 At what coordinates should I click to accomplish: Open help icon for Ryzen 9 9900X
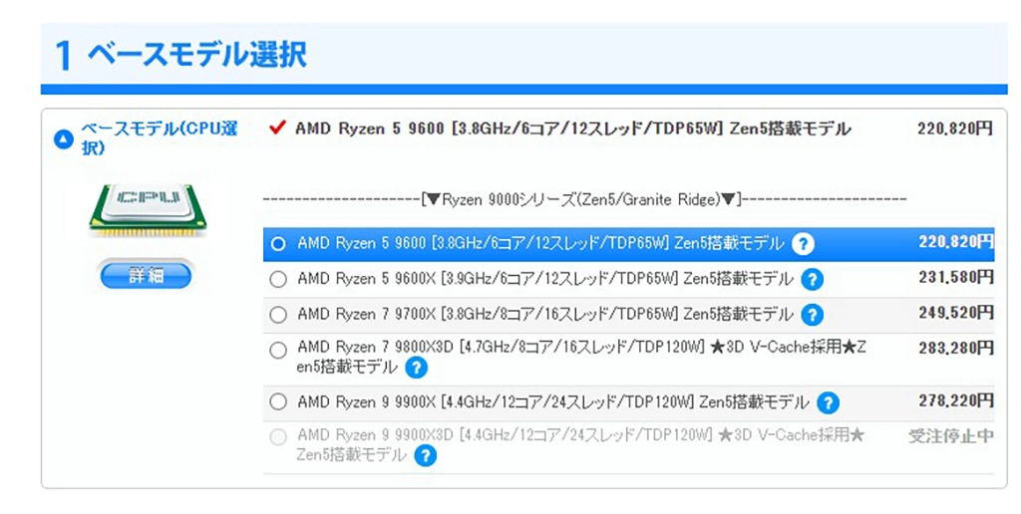pos(828,402)
